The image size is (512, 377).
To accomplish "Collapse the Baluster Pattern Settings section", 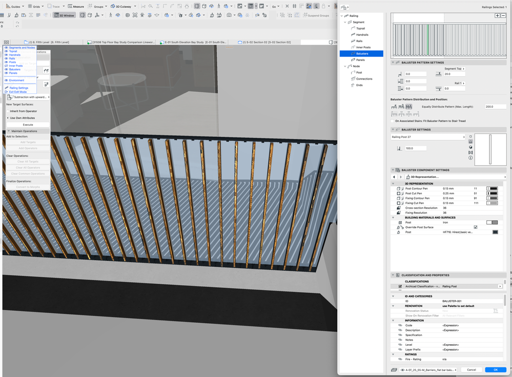I will [x=393, y=63].
